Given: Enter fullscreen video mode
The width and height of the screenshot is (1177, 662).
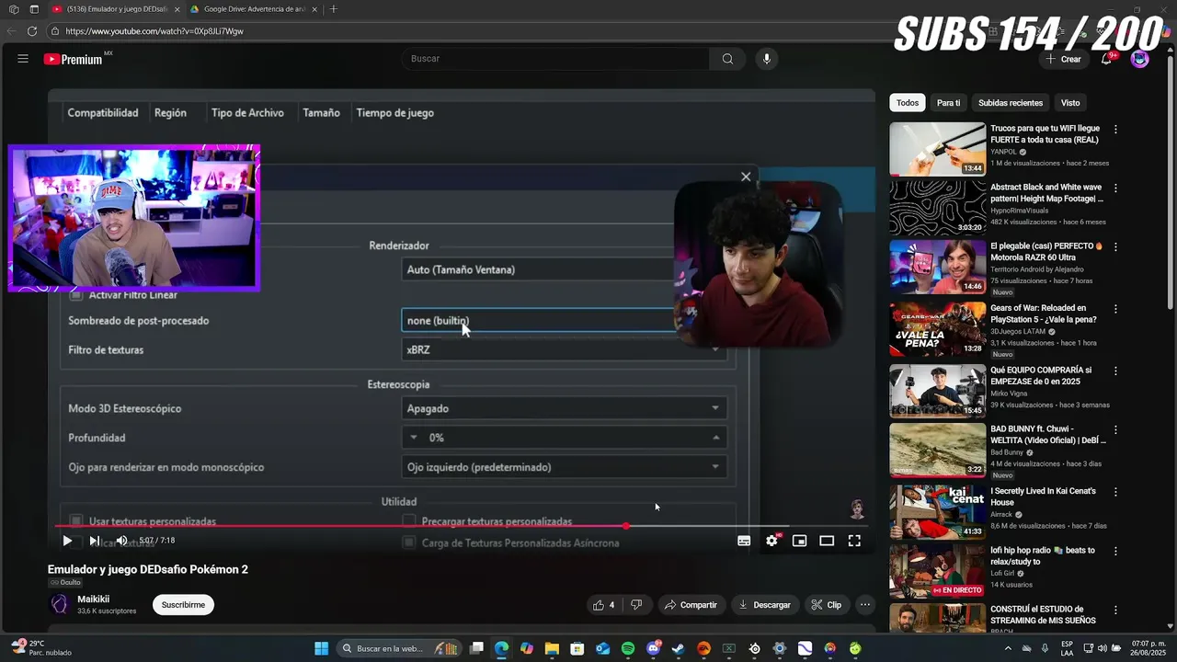Looking at the screenshot, I should point(854,541).
